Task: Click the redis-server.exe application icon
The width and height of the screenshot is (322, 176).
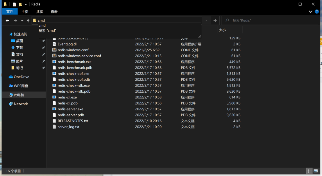Action: pos(54,109)
